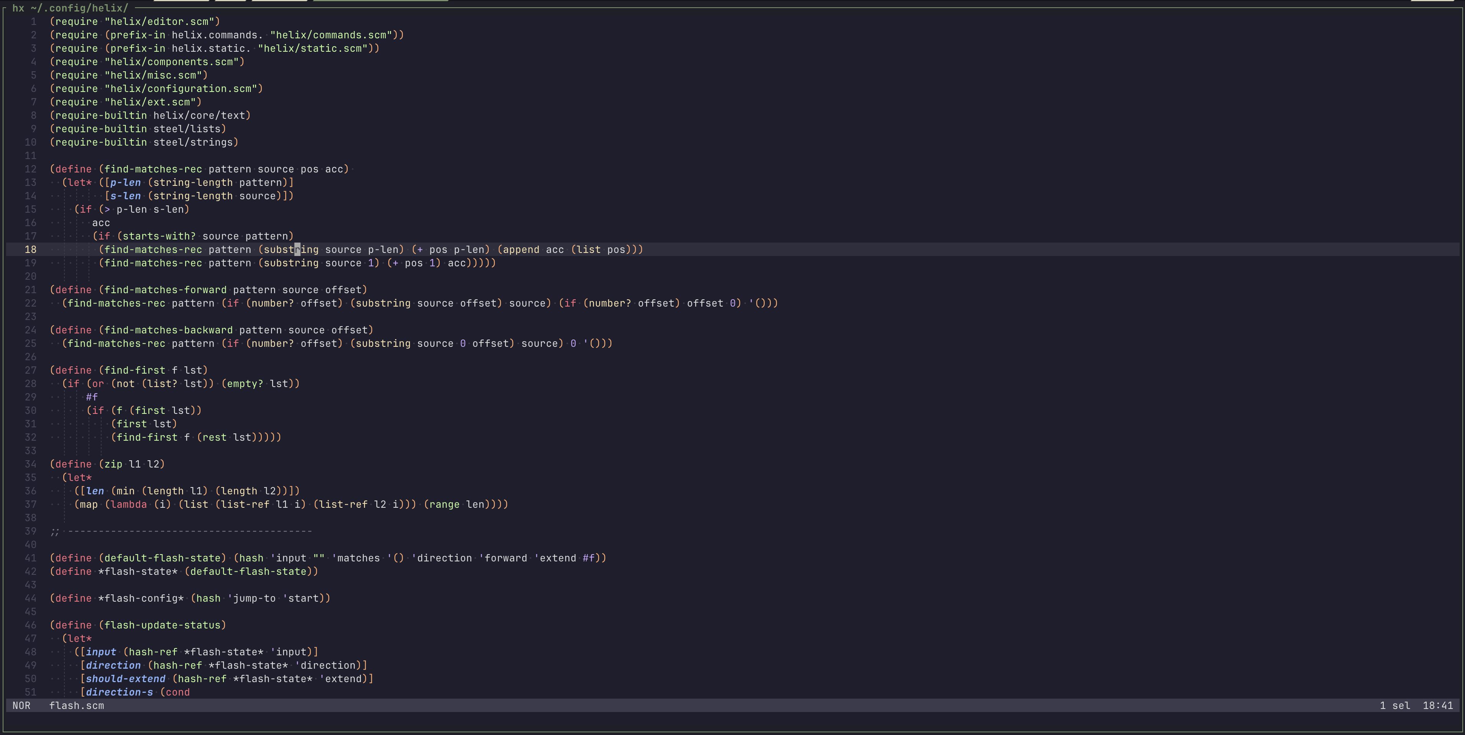This screenshot has height=735, width=1465.
Task: Click the flash.scm filename in statusline
Action: [76, 705]
